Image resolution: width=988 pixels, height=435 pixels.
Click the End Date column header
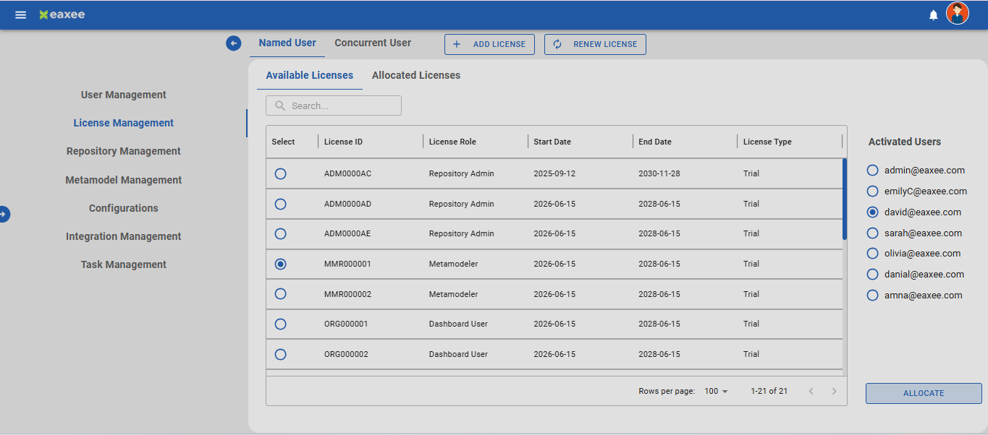(x=655, y=142)
